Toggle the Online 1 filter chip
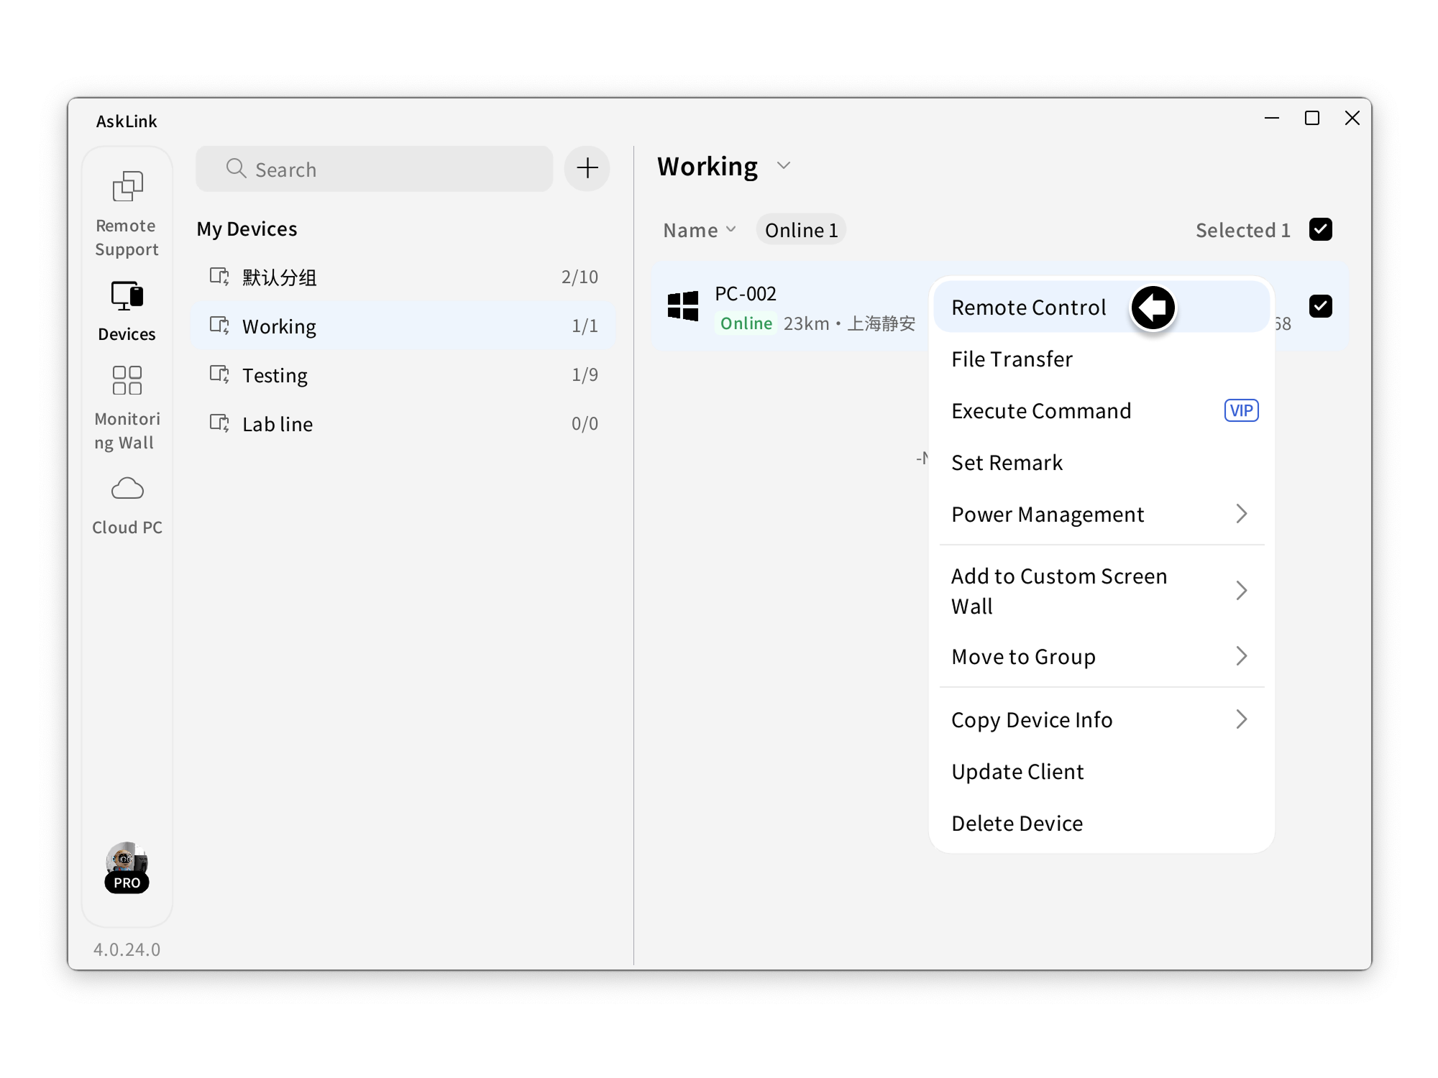Image resolution: width=1438 pixels, height=1078 pixels. tap(800, 230)
